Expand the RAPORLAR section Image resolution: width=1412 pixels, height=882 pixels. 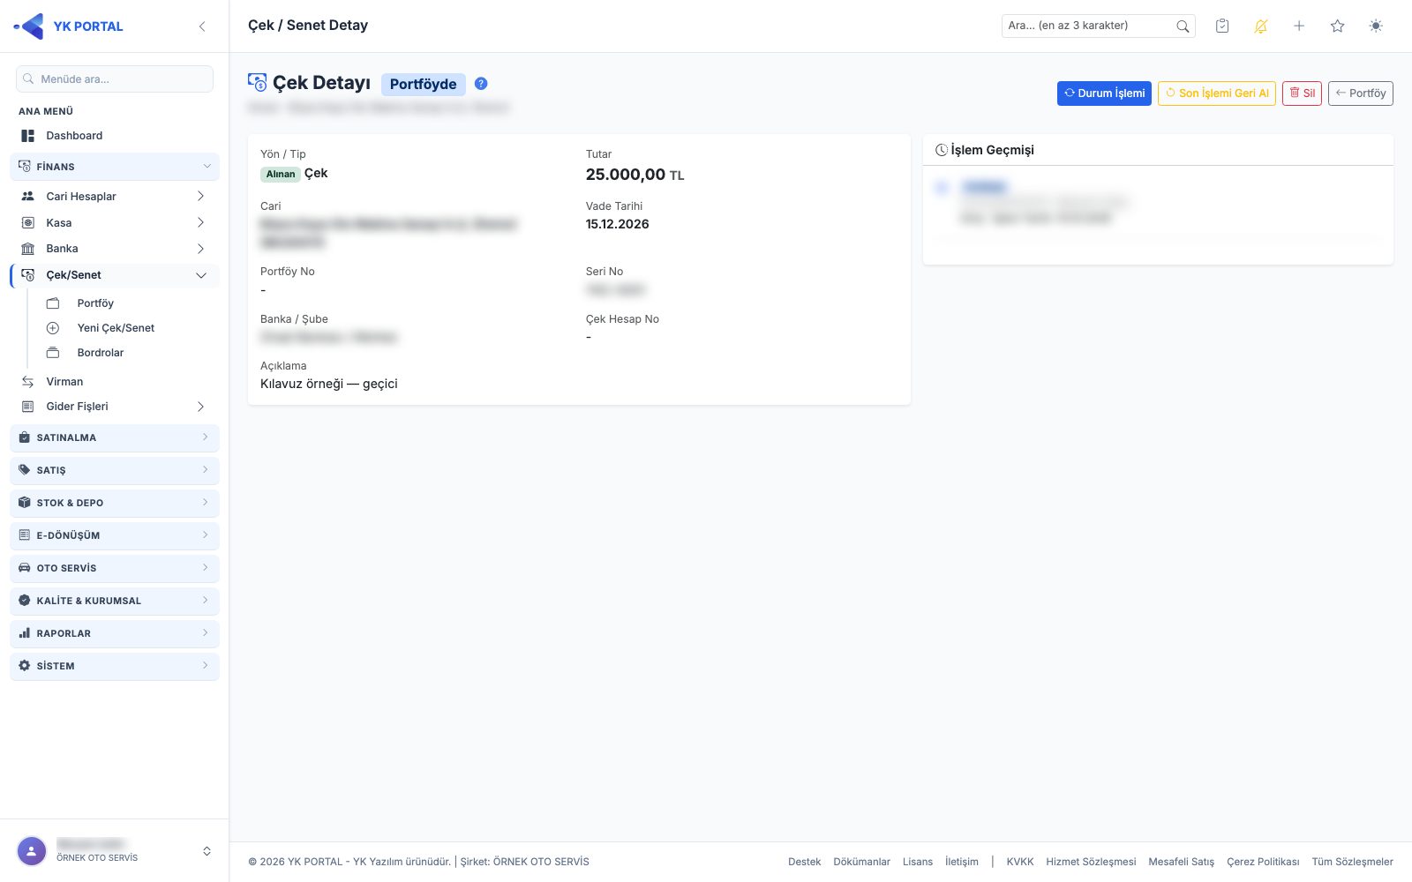click(x=115, y=633)
